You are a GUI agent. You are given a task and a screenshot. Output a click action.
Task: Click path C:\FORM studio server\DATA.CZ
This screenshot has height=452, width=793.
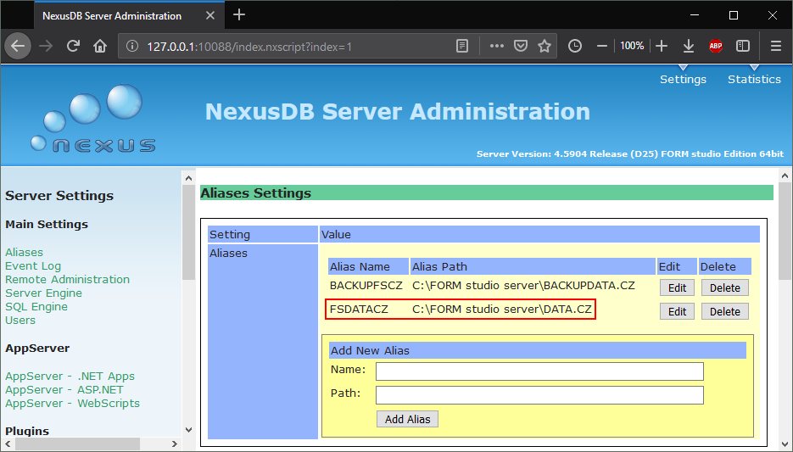point(502,309)
